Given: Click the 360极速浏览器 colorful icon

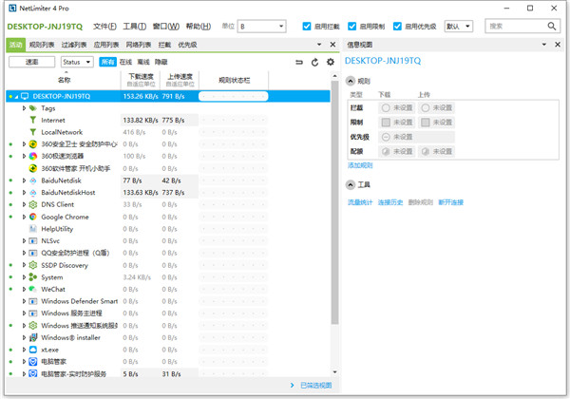Looking at the screenshot, I should (33, 156).
